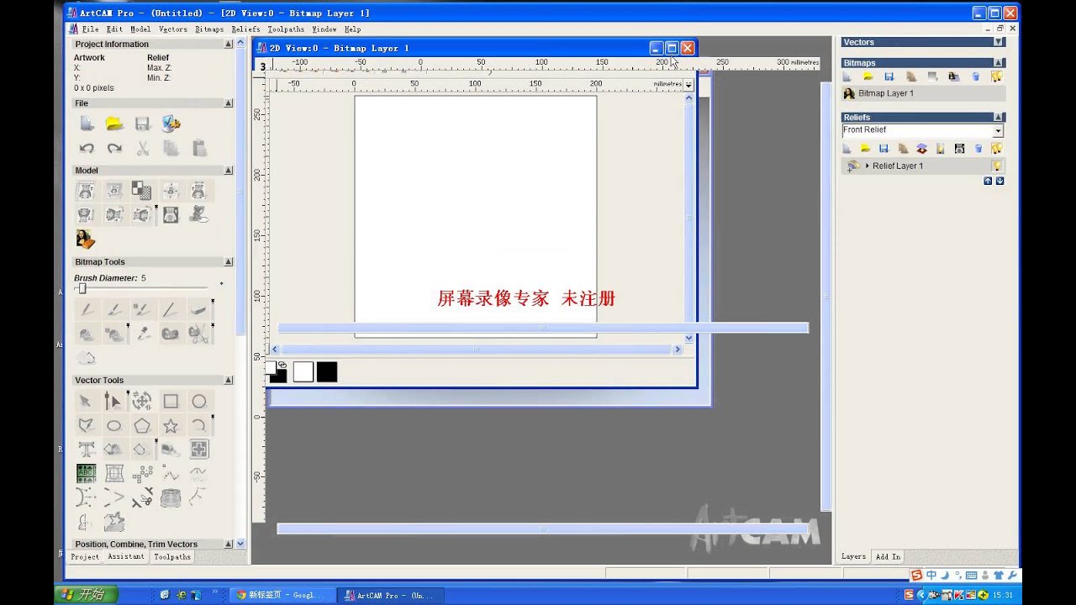The image size is (1076, 605).
Task: Click the Undo arrow in the File section
Action: point(87,149)
